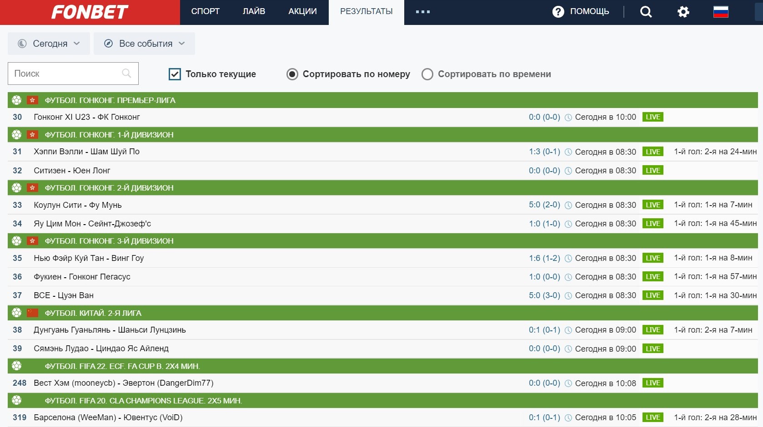The width and height of the screenshot is (763, 427).
Task: Click the search icon inside Поиск field
Action: [x=126, y=73]
